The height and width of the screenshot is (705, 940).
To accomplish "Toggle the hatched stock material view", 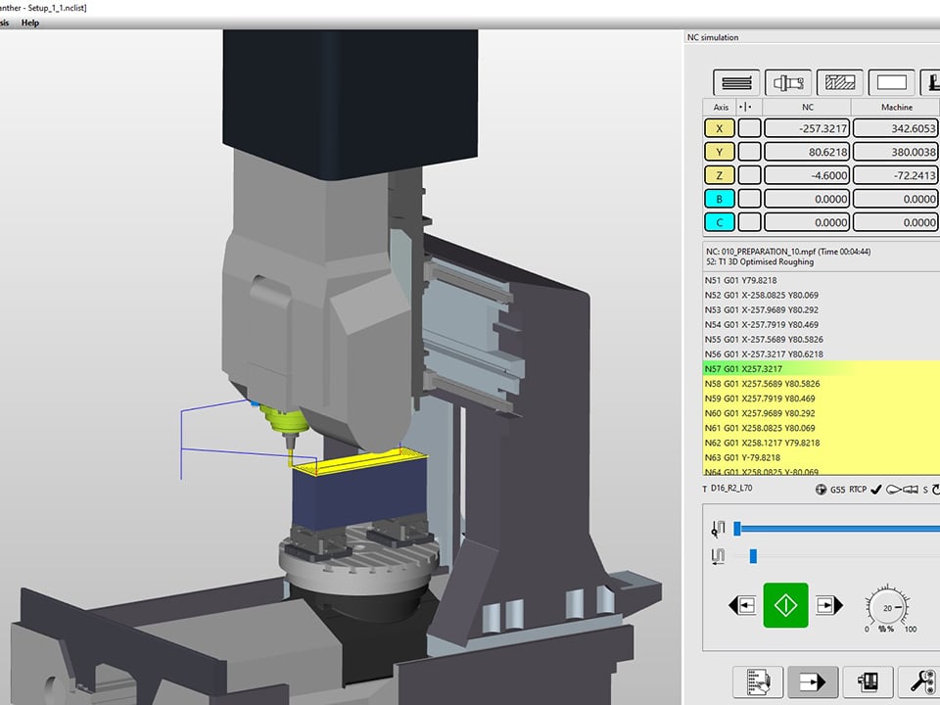I will tap(839, 83).
